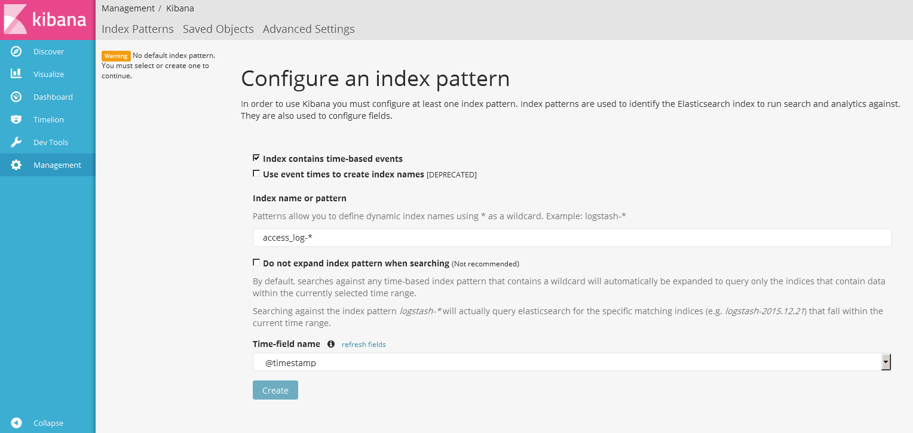Toggle Do not expand index pattern when searching

256,262
